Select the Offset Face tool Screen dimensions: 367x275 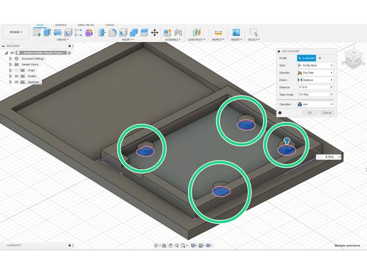(144, 32)
